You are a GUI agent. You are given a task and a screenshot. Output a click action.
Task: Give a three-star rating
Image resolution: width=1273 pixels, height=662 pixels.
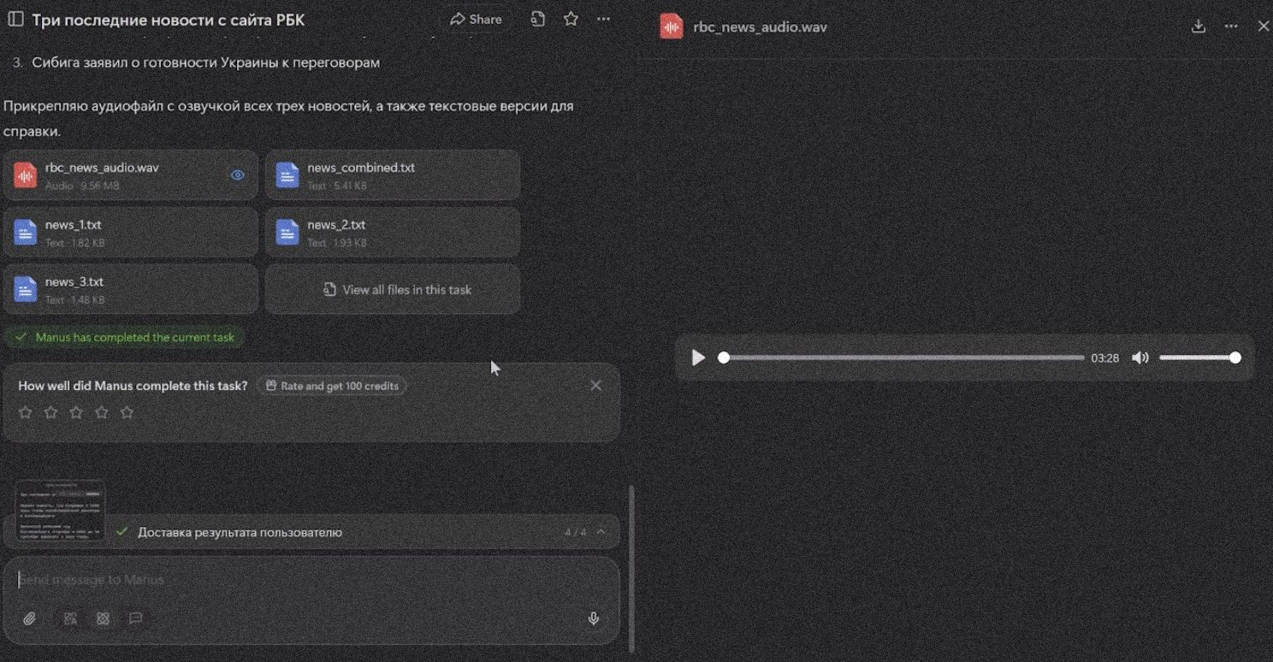pyautogui.click(x=76, y=412)
